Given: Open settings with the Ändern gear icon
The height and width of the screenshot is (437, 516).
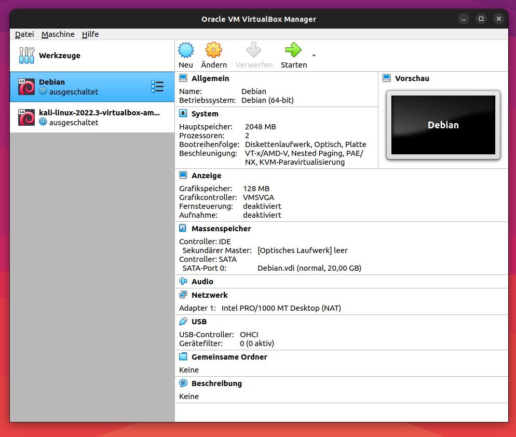Looking at the screenshot, I should [213, 50].
